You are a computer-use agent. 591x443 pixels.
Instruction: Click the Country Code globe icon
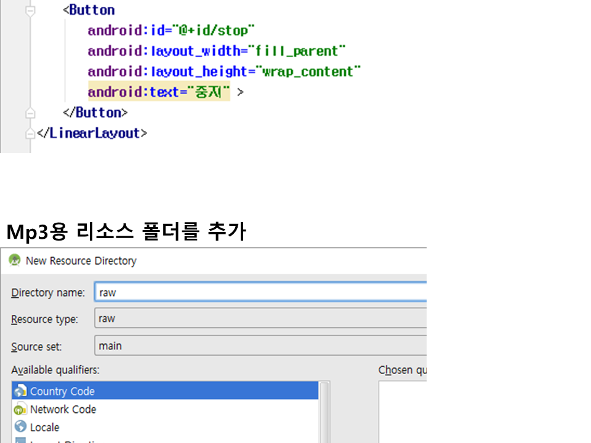click(20, 391)
